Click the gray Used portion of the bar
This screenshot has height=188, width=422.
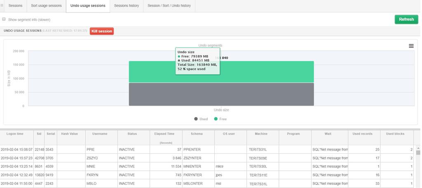221,94
